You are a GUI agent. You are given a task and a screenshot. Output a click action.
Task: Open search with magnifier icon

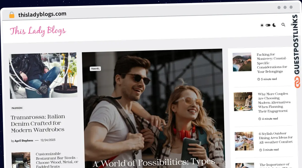point(283,25)
